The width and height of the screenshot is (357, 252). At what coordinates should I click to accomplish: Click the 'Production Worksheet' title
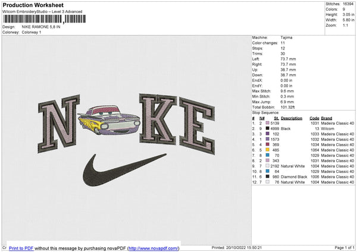click(33, 5)
